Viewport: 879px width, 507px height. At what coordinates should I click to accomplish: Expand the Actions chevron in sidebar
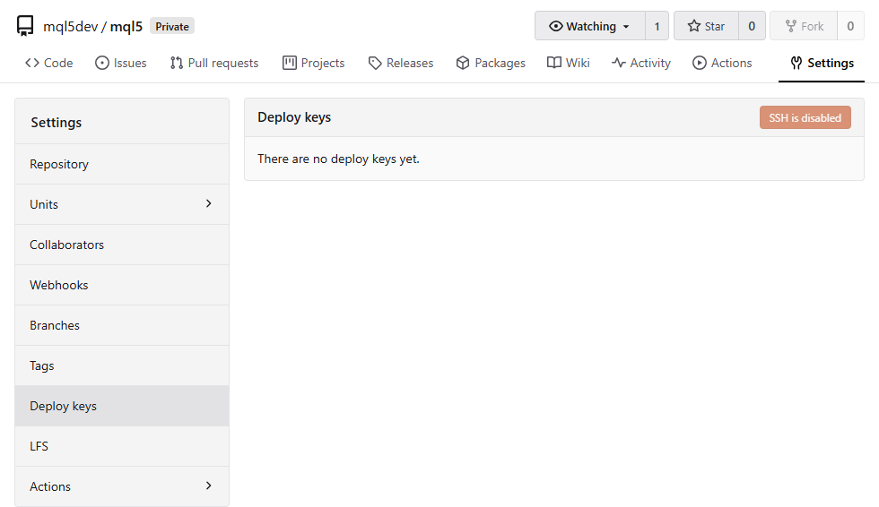click(208, 486)
